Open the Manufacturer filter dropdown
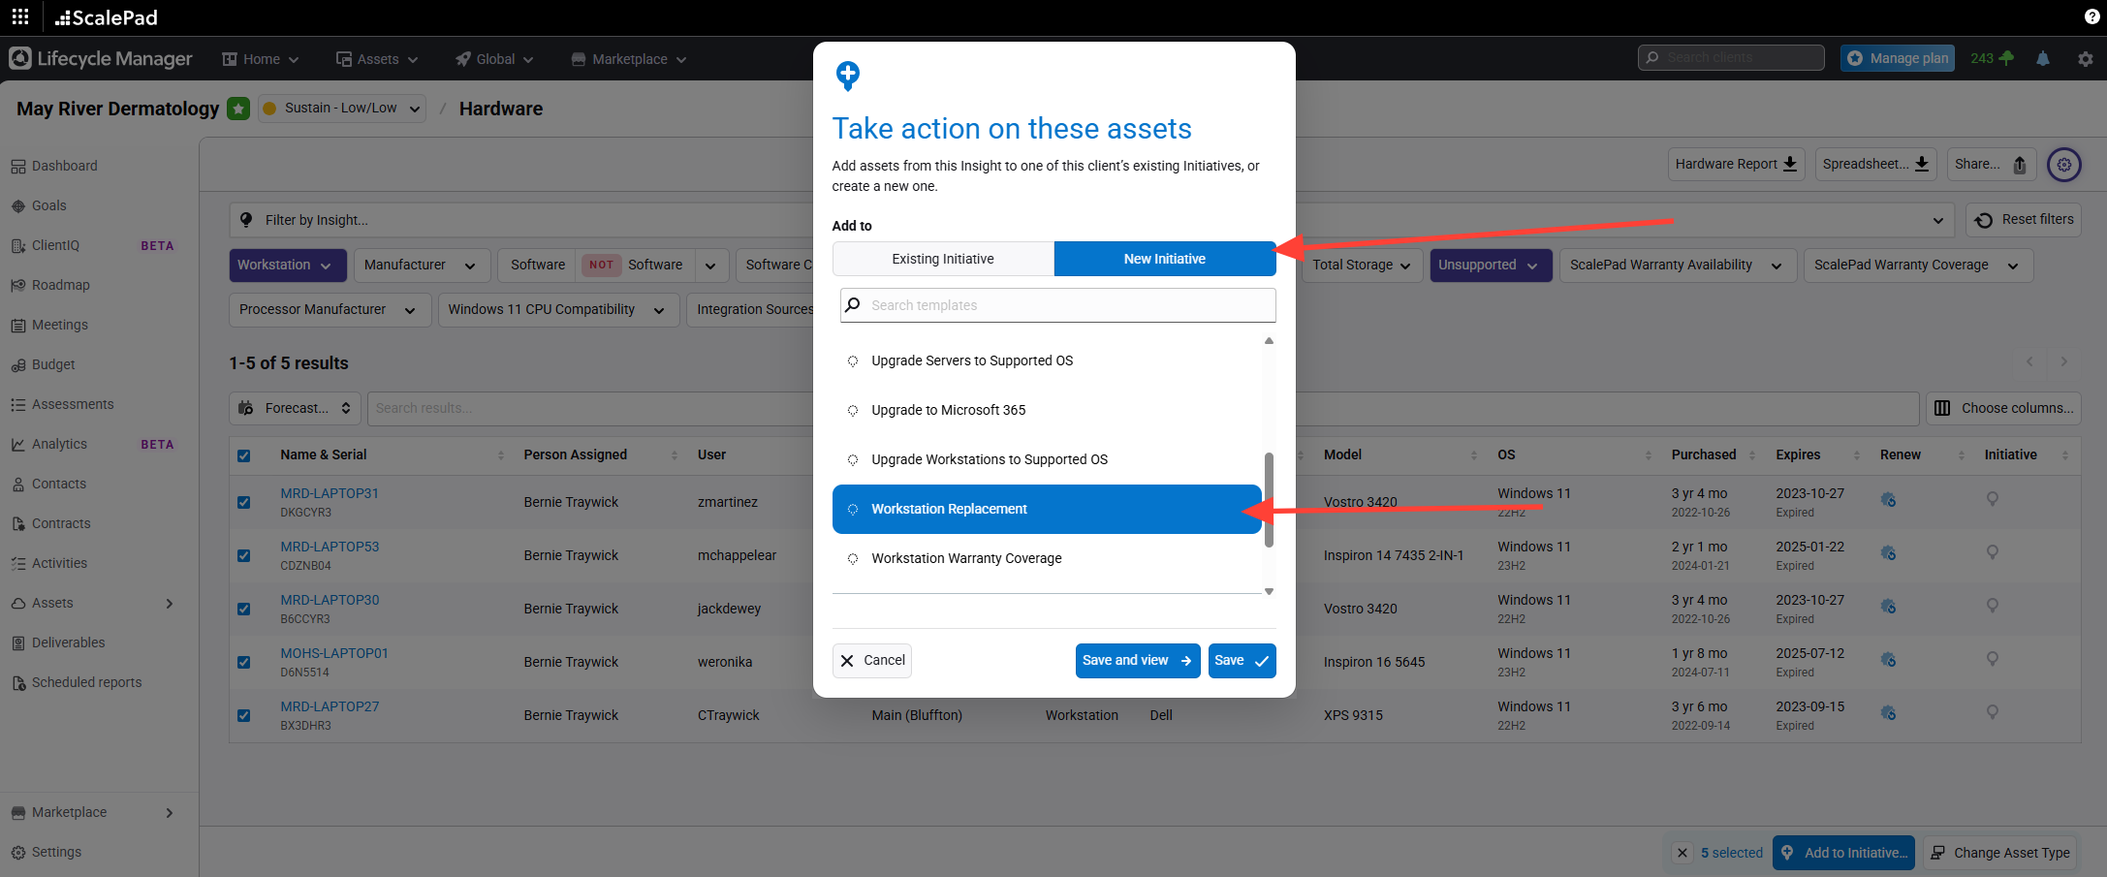This screenshot has height=877, width=2107. [x=420, y=266]
